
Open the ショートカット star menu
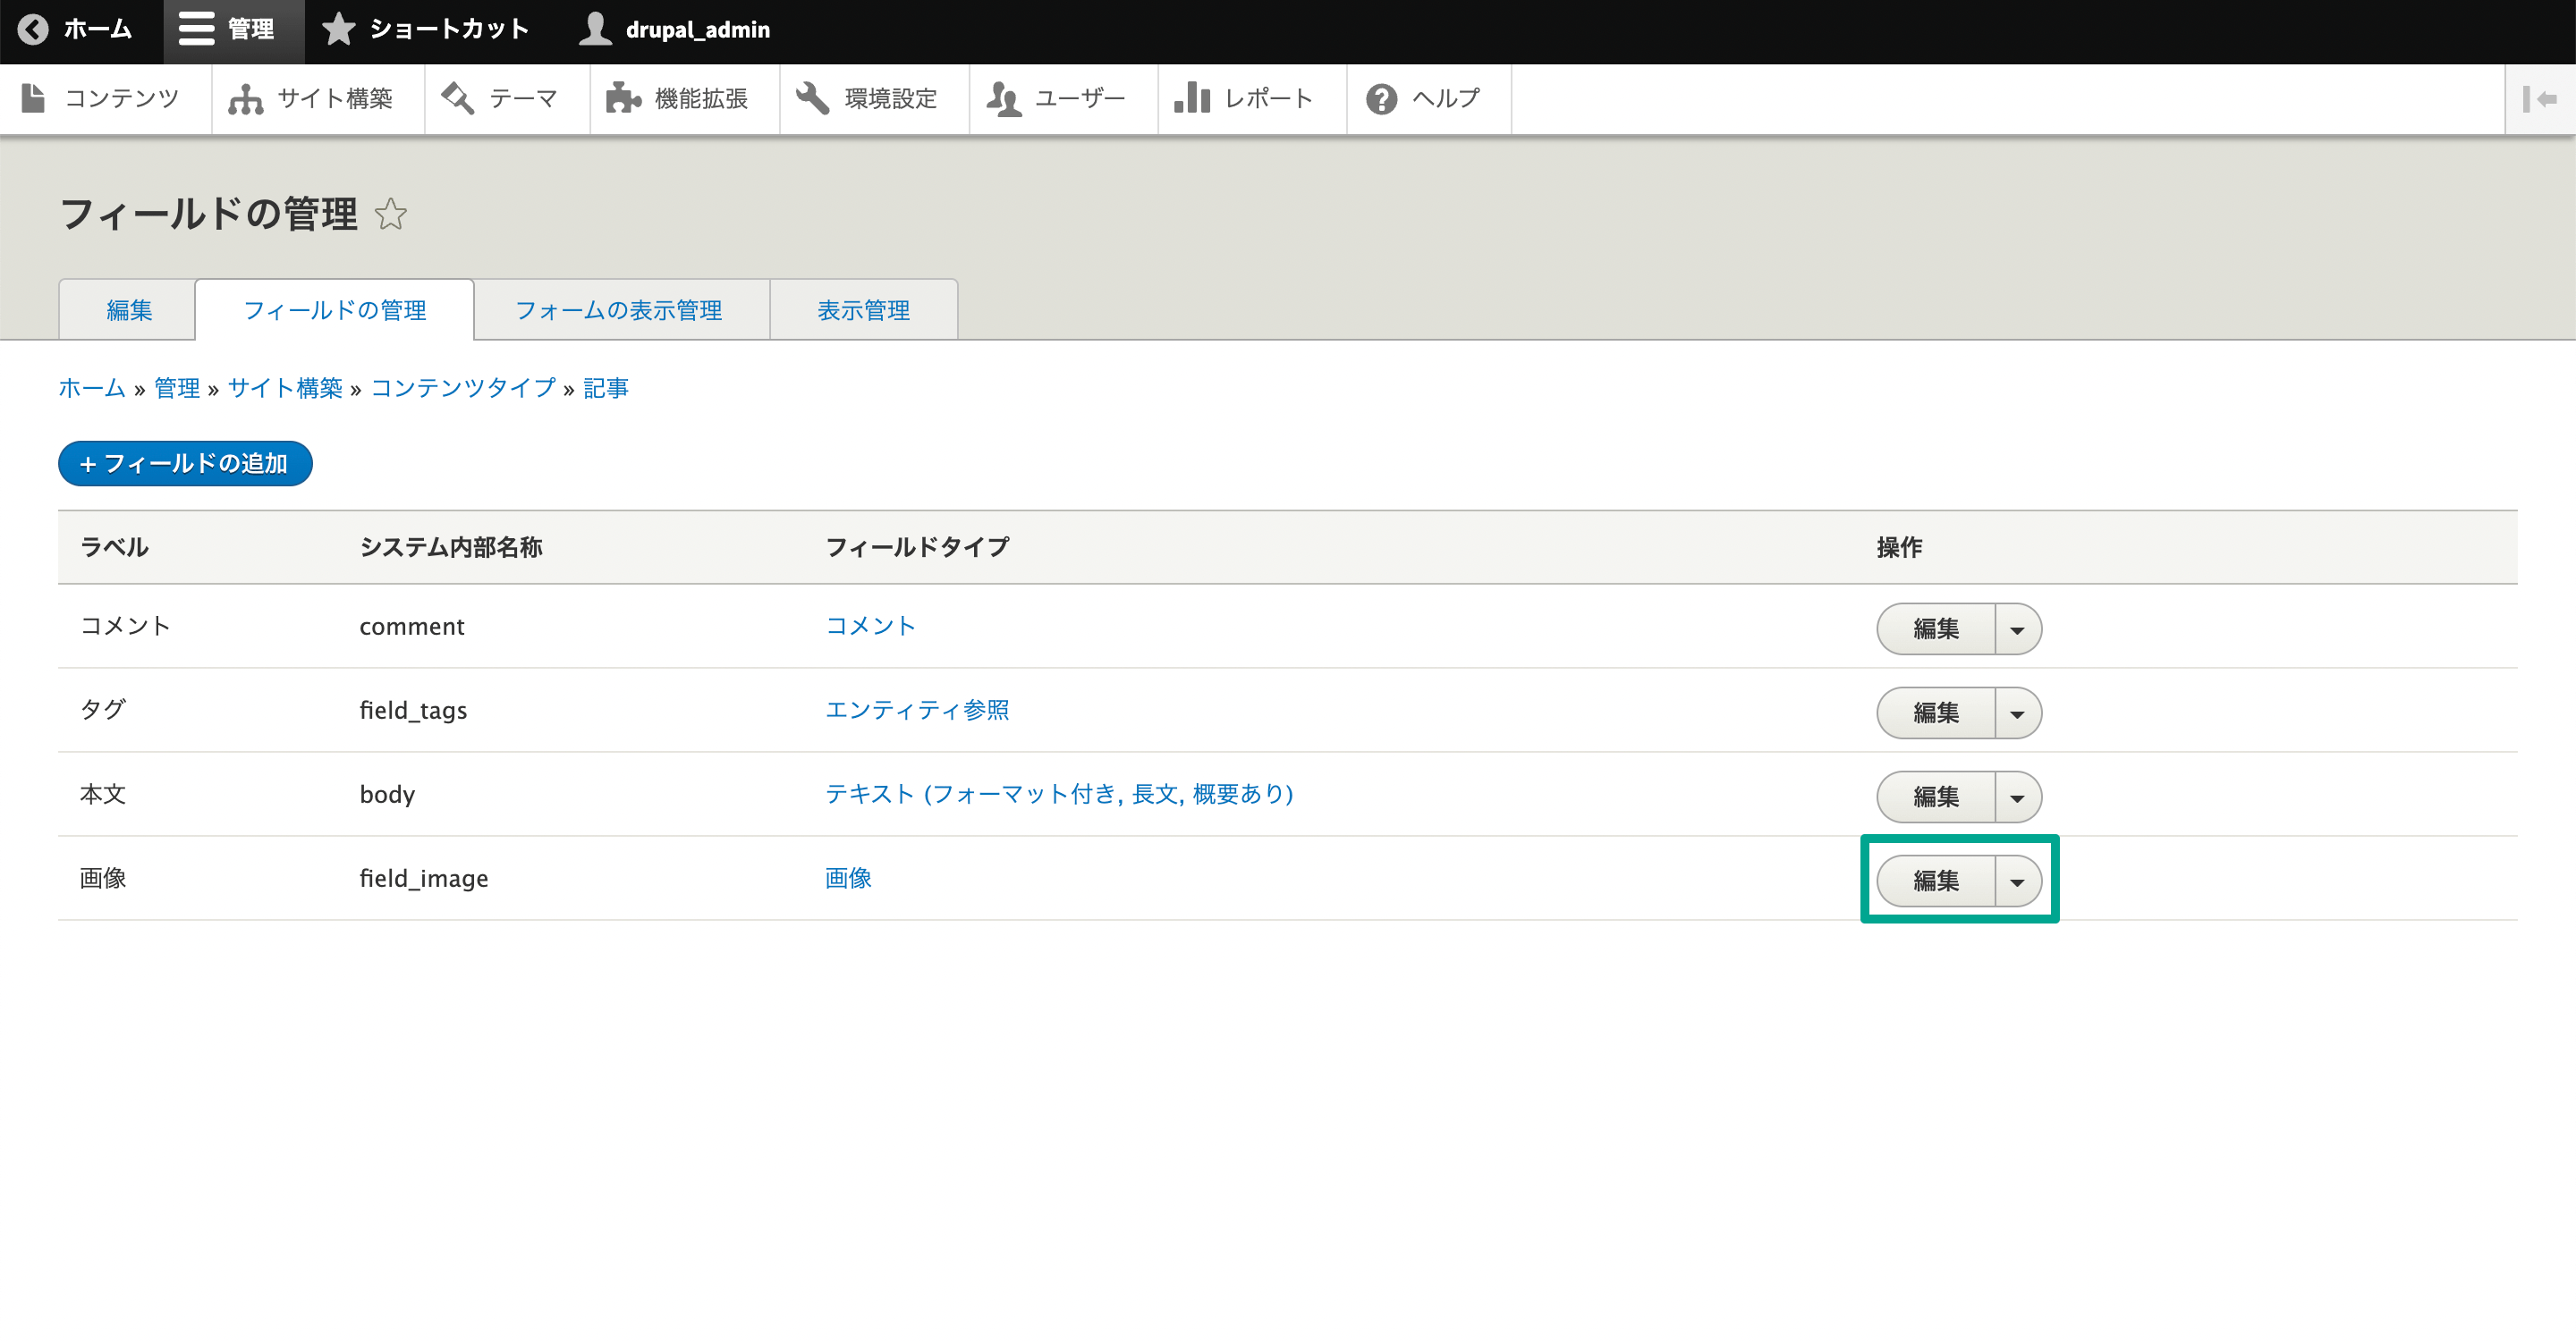[x=425, y=30]
